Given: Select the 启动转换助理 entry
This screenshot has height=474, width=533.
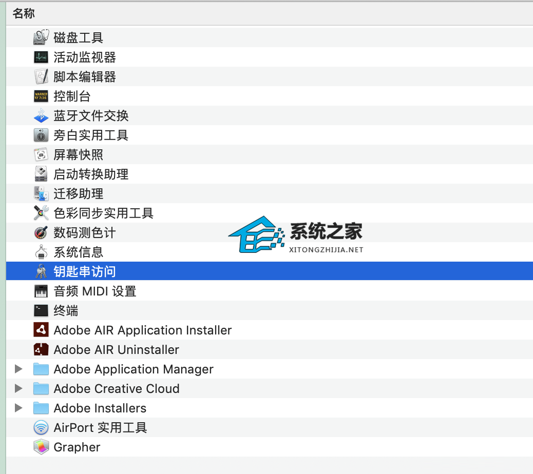Looking at the screenshot, I should [x=91, y=174].
